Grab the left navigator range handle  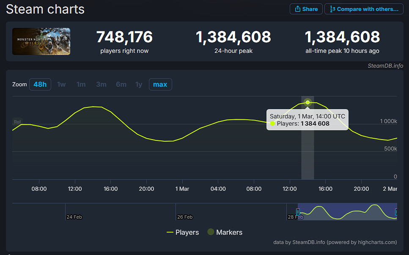[298, 211]
